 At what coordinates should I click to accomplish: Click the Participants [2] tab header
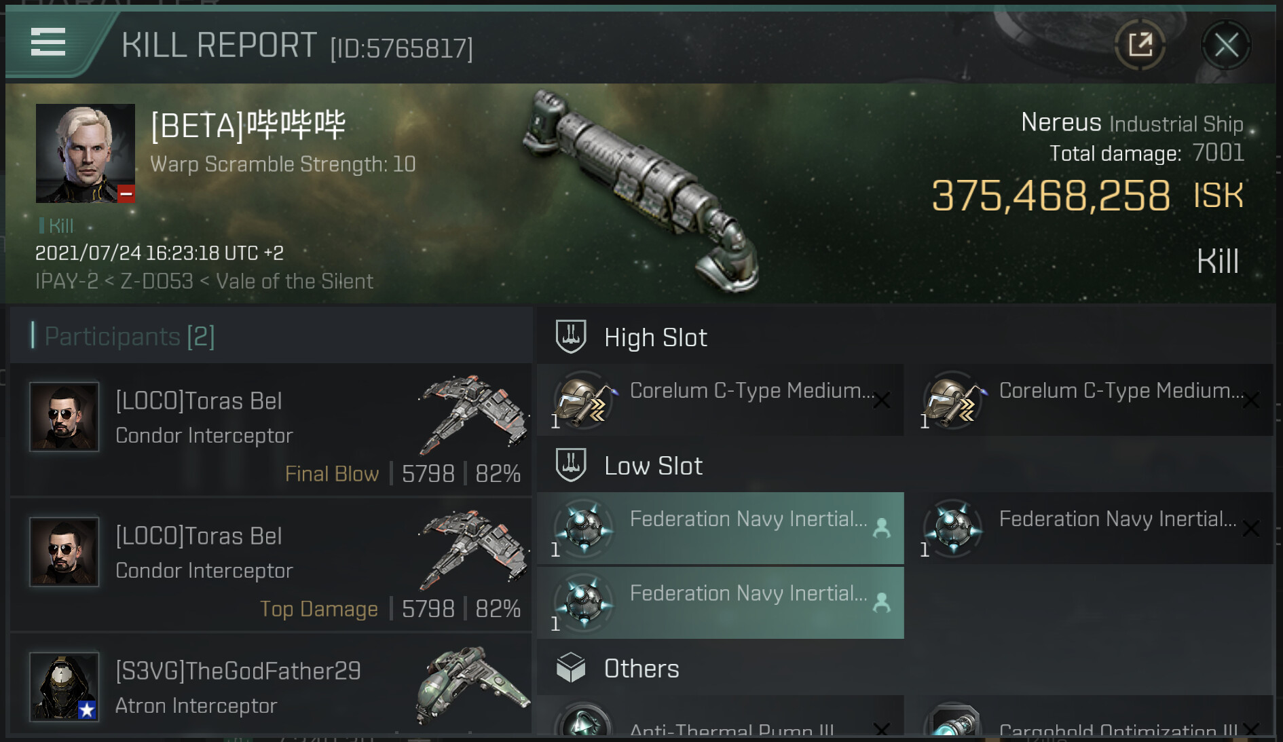[130, 336]
